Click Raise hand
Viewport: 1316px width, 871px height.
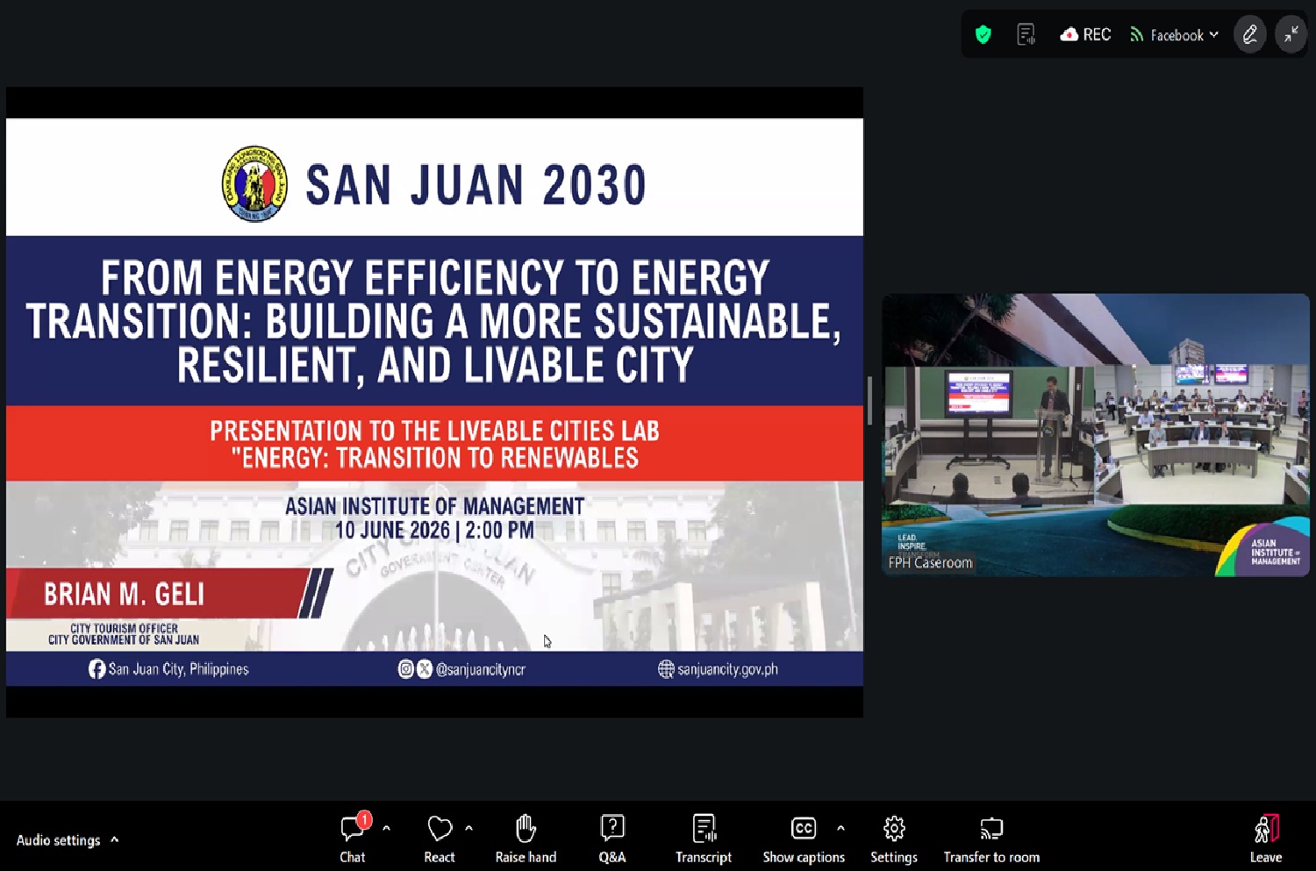click(x=526, y=839)
